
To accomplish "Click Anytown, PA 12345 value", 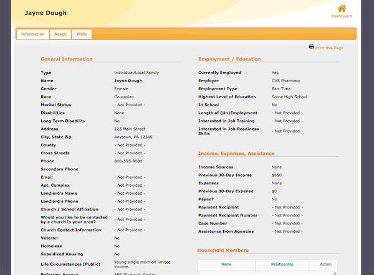I will tap(133, 137).
